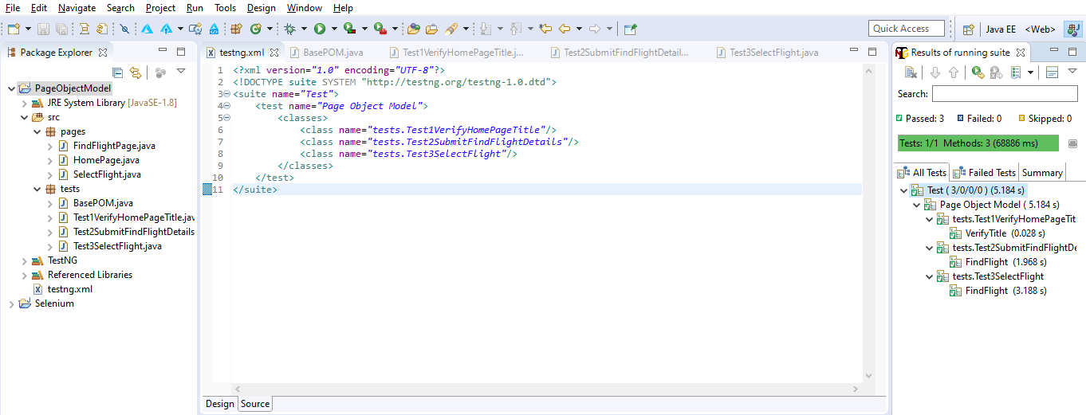1086x415 pixels.
Task: Collapse the src folder
Action: (x=25, y=117)
